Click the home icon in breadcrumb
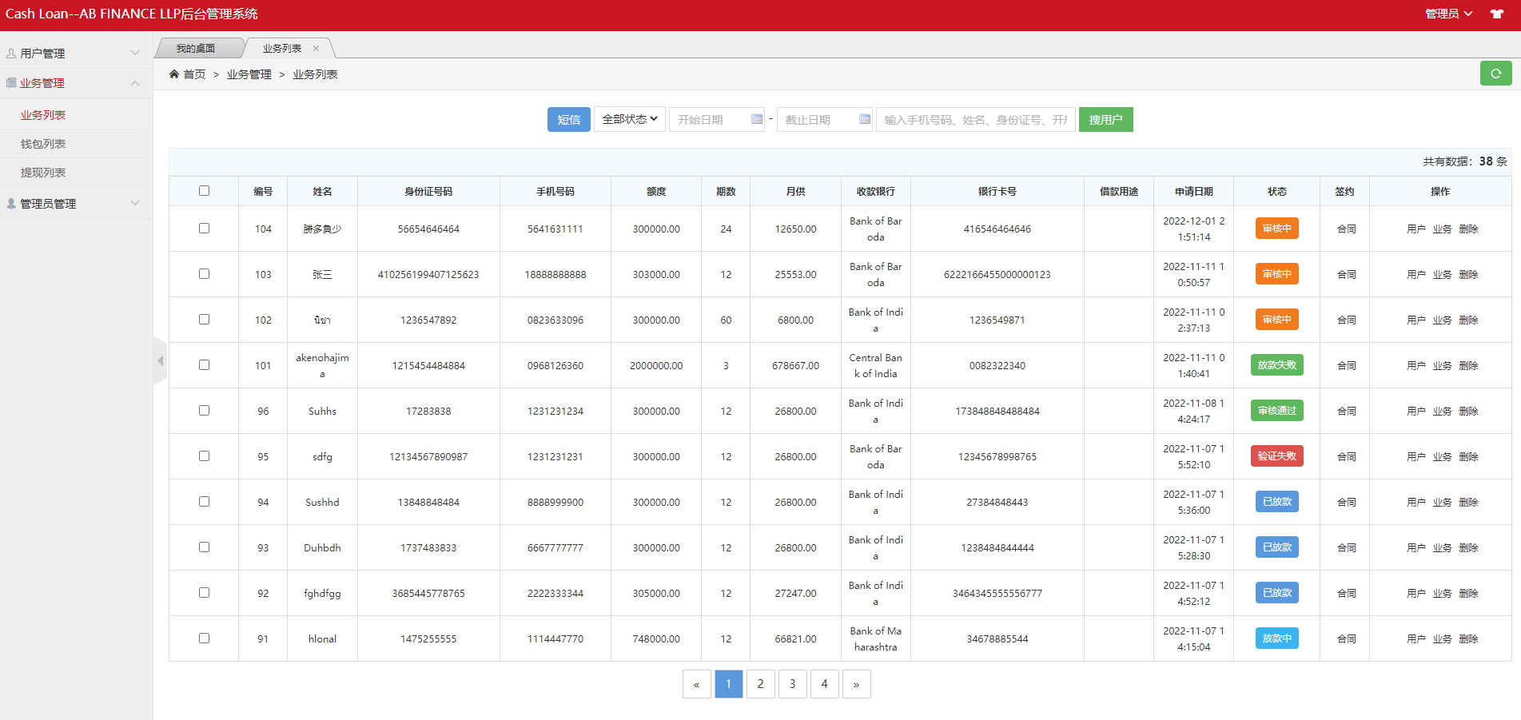 174,74
